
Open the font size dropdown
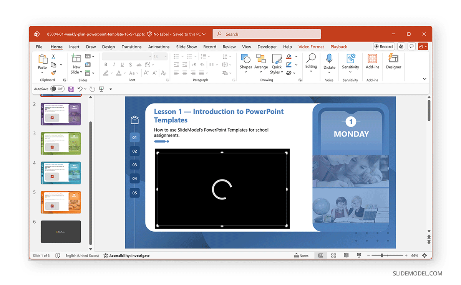coord(165,56)
